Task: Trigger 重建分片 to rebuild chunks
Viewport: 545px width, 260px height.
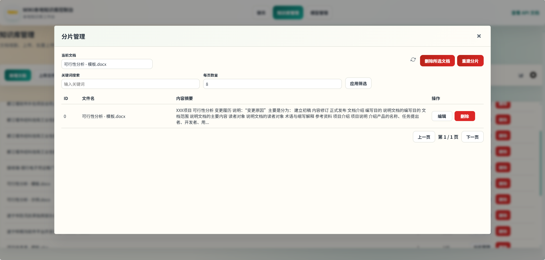Action: coord(470,61)
